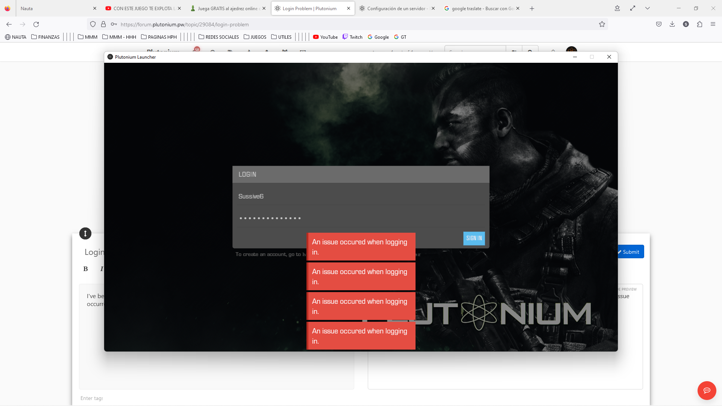Click the diagonal expand arrows icon
This screenshot has height=406, width=722.
point(633,8)
